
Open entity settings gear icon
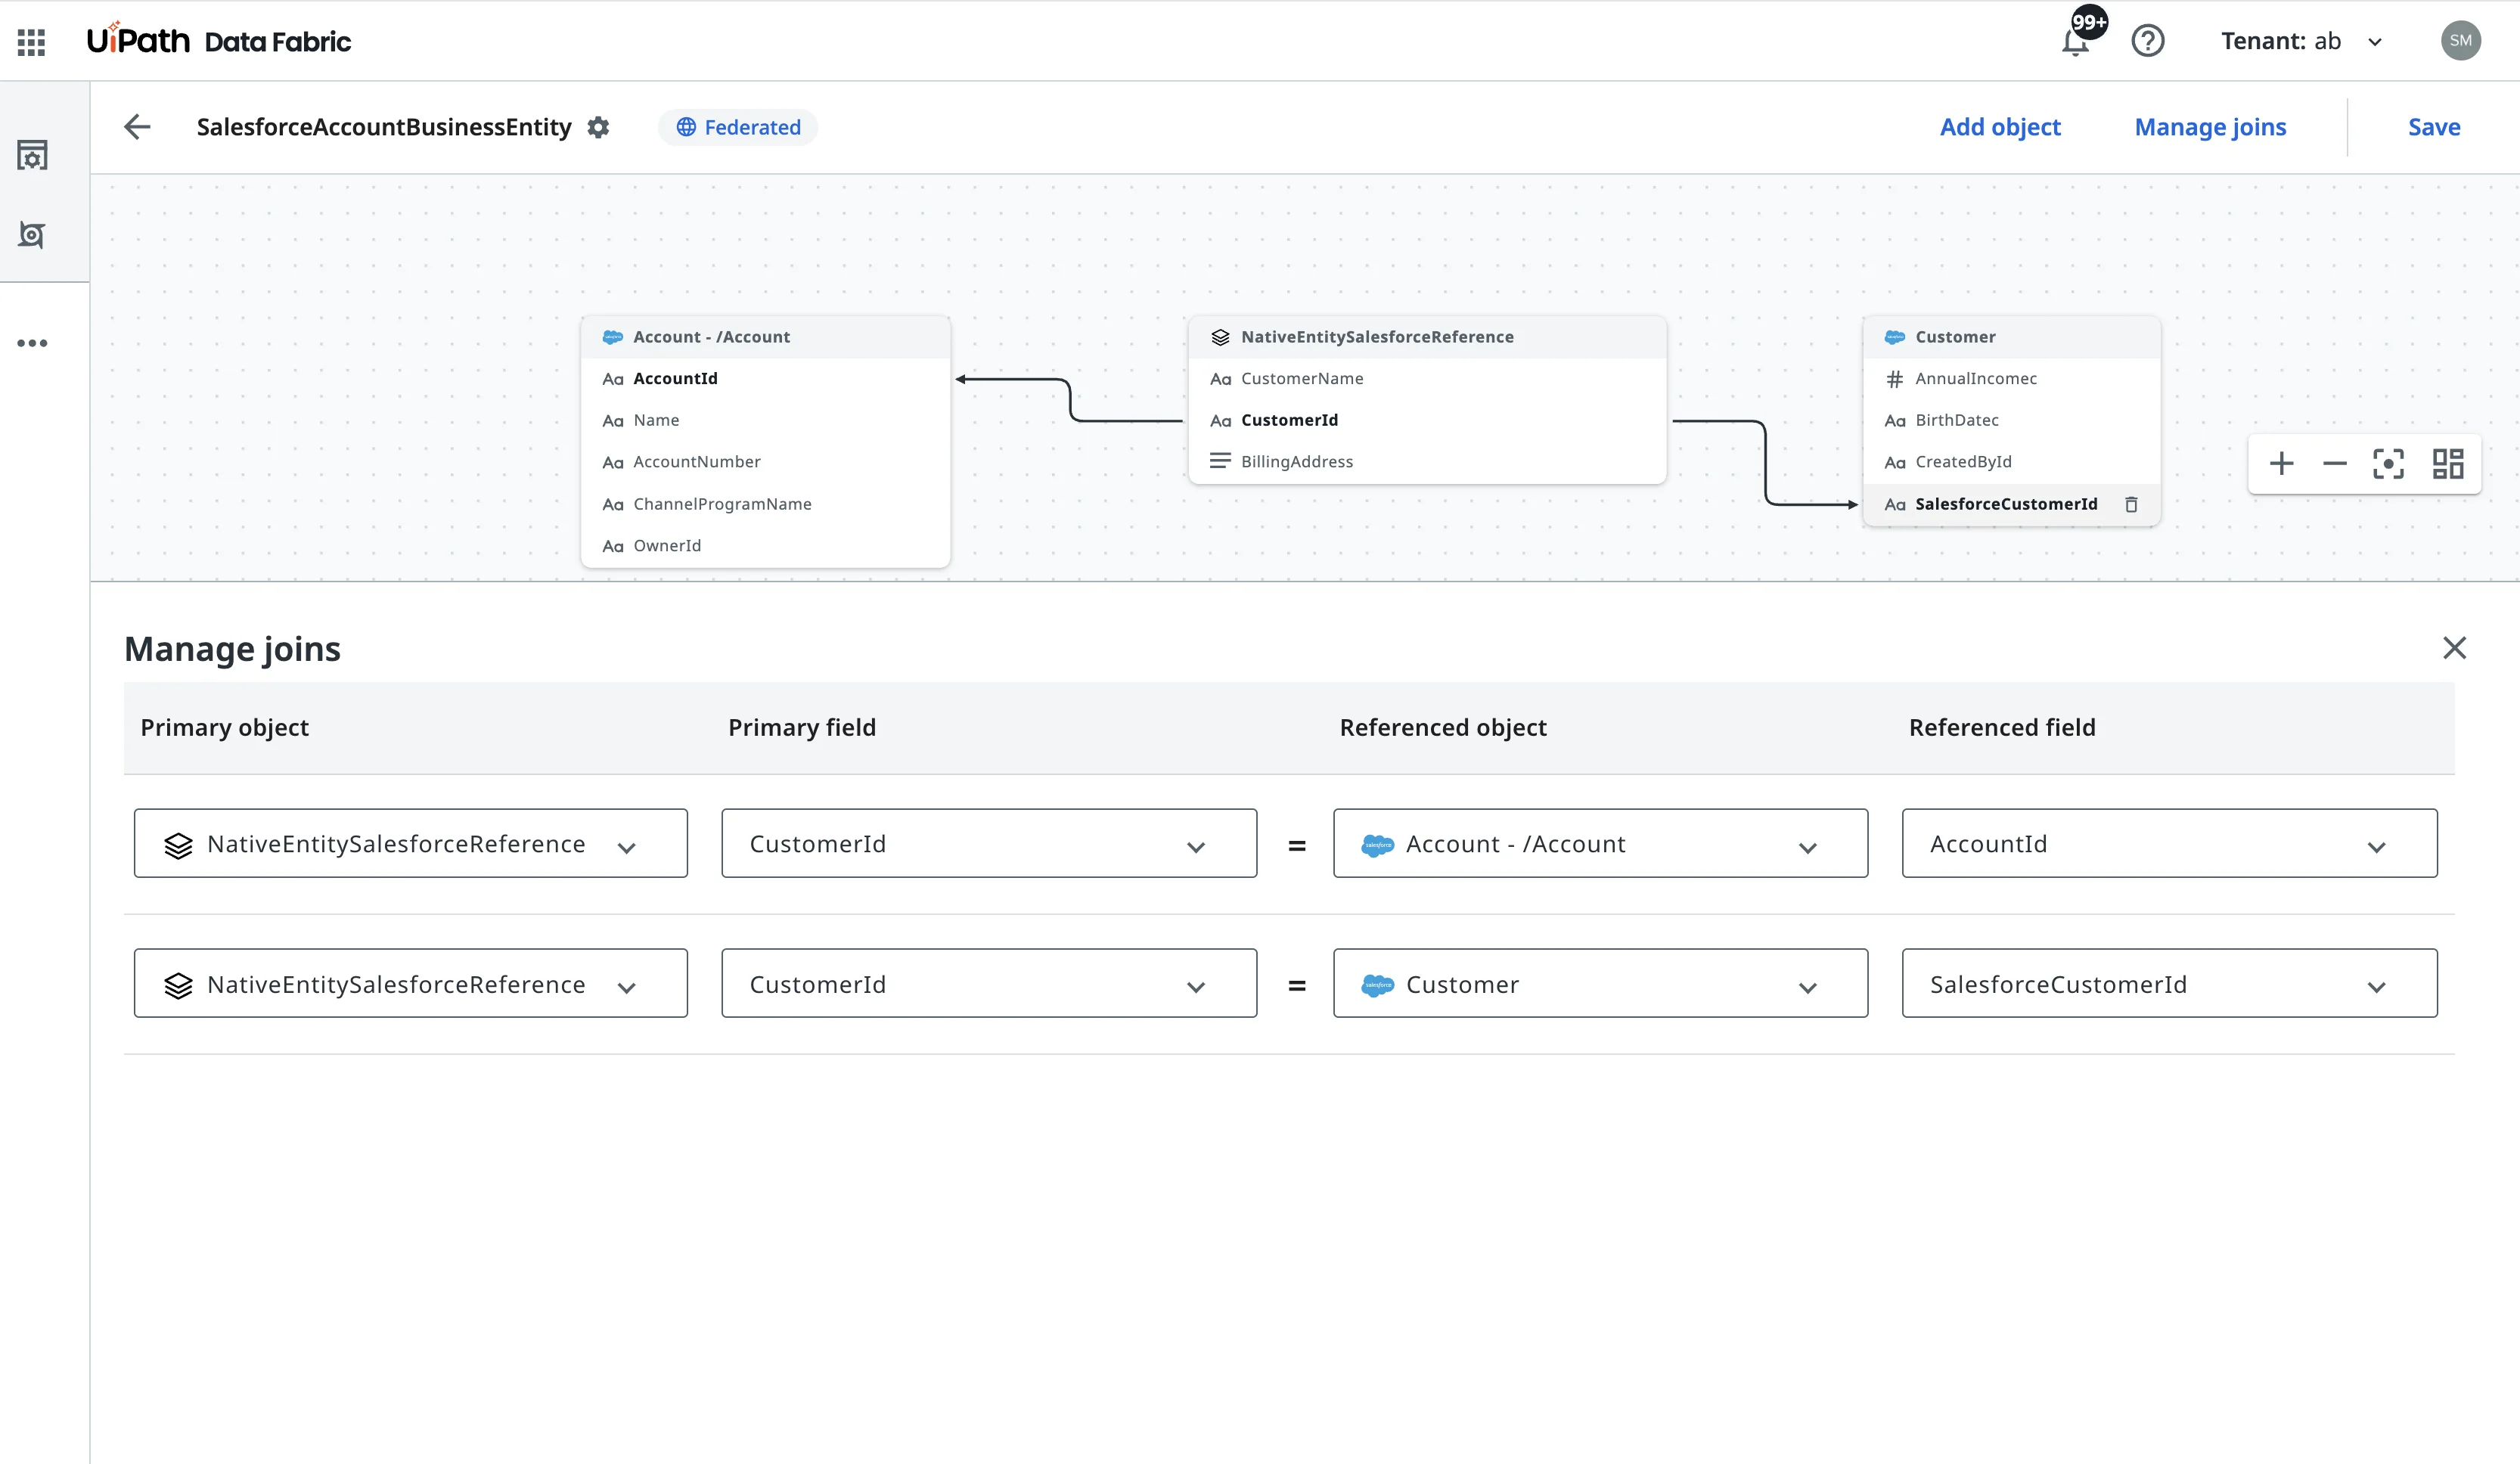click(x=598, y=127)
